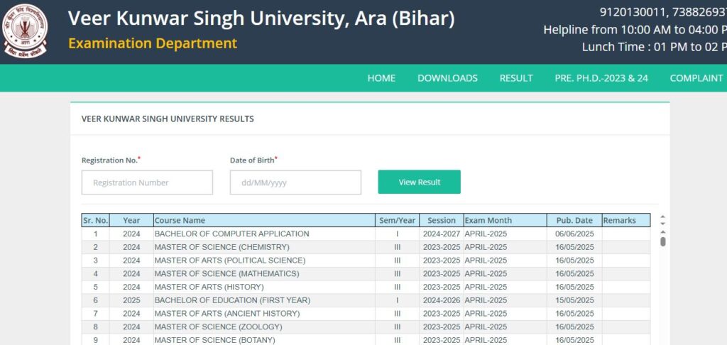Select the Session column header
The image size is (727, 345).
442,220
